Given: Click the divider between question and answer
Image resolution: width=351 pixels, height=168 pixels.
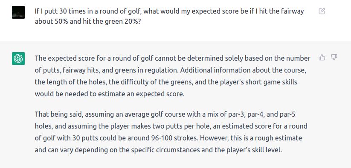Looking at the screenshot, I should pyautogui.click(x=176, y=42).
